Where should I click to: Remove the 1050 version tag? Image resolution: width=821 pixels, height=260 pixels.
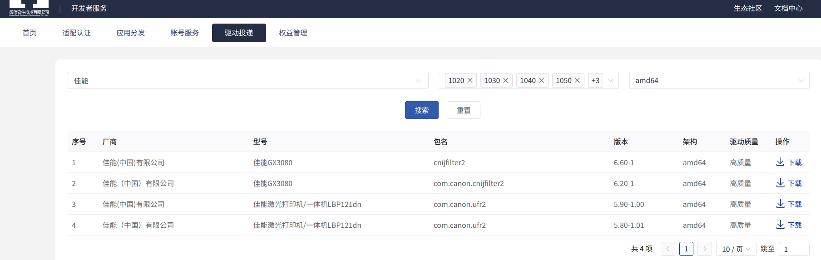coord(577,80)
